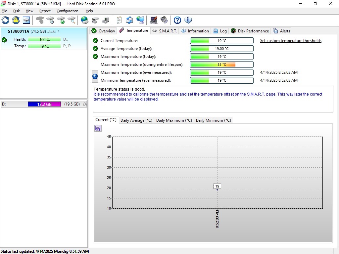Click Set custom temperature thresholds link
The height and width of the screenshot is (254, 339).
(291, 41)
